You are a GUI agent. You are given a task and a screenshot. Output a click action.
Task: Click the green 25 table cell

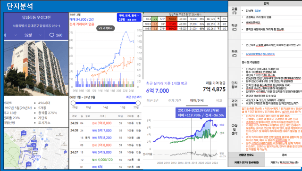(x=155, y=19)
